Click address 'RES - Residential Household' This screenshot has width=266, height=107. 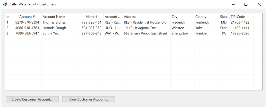click(x=145, y=22)
